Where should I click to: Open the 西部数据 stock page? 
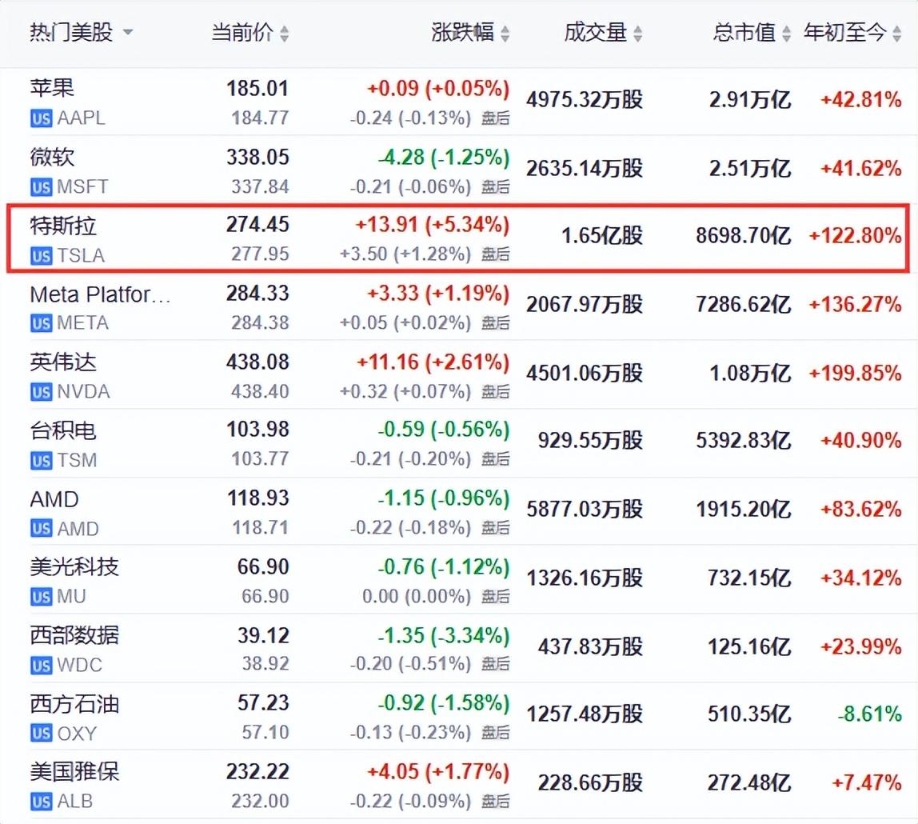click(74, 635)
